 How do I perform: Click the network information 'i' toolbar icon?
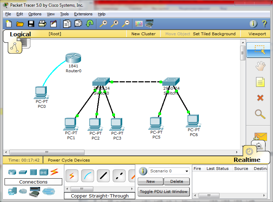coord(253,24)
